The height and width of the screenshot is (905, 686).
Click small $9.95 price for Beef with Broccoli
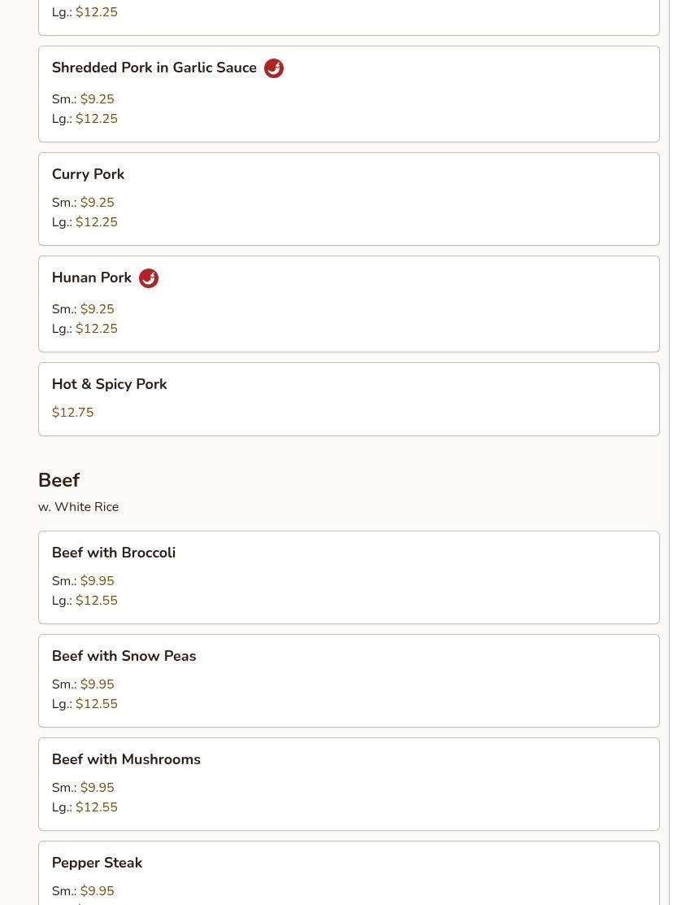97,581
